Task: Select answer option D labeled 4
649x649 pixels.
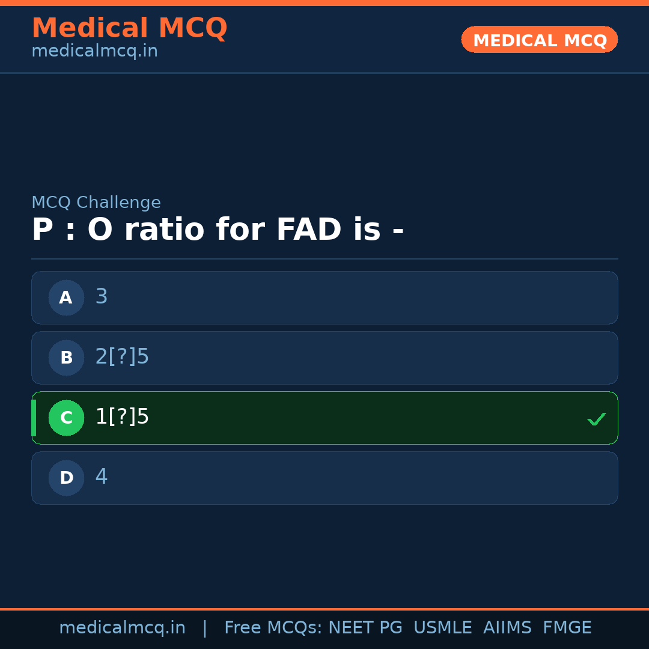Action: 324,478
